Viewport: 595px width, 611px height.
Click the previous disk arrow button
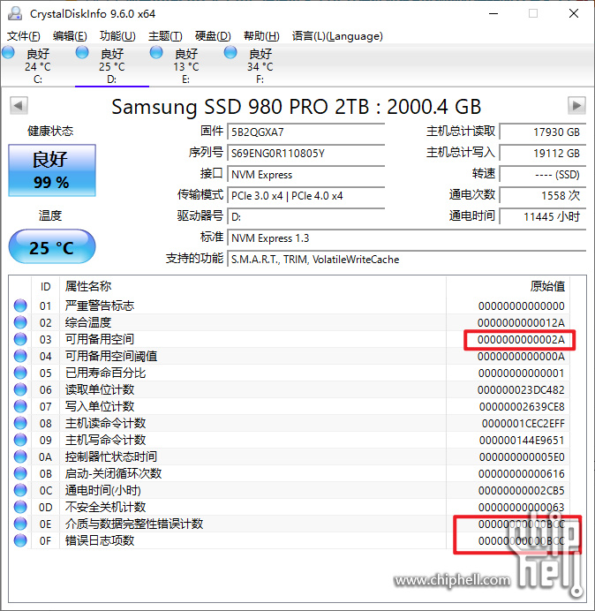19,105
